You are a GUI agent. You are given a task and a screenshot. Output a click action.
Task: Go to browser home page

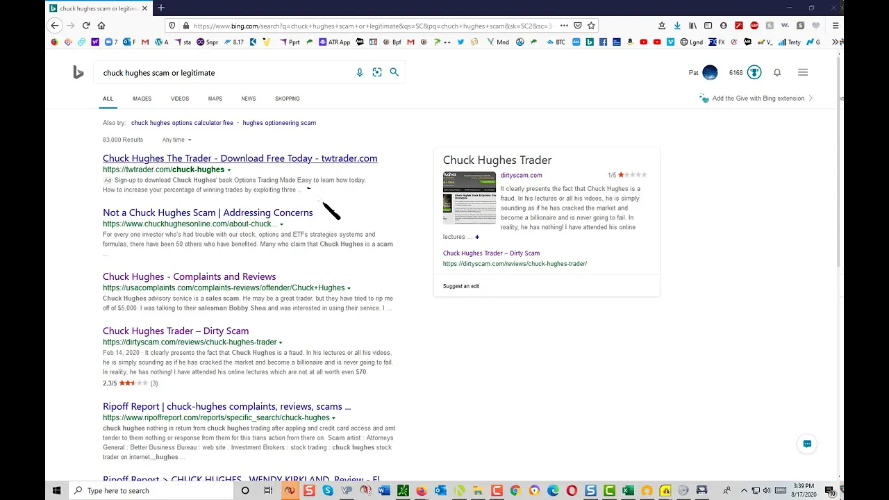tap(101, 26)
